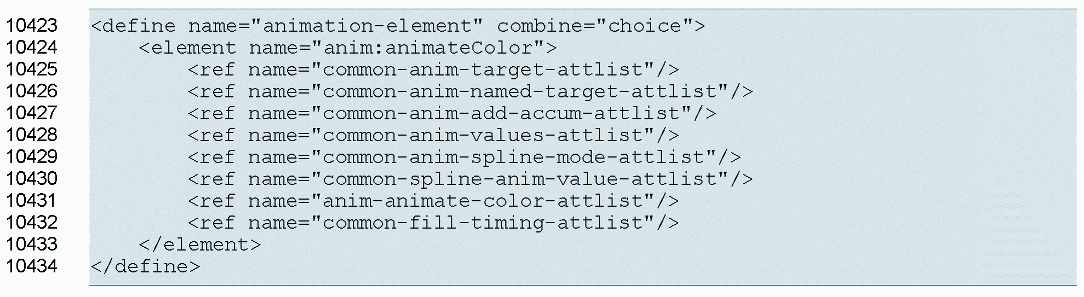This screenshot has height=297, width=1084.
Task: Click the "anim-animate-color-attlist" ref line
Action: pyautogui.click(x=433, y=201)
